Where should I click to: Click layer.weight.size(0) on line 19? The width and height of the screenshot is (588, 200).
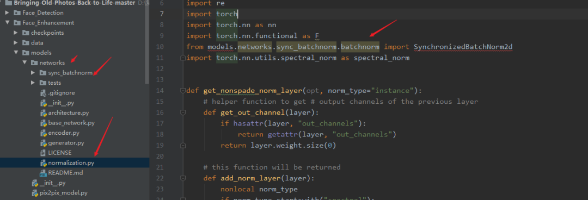(293, 145)
